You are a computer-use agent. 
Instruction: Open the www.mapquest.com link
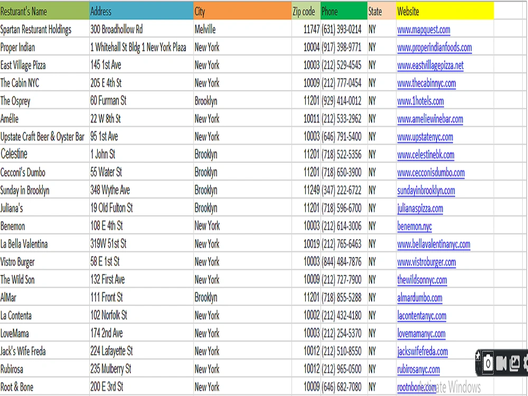pyautogui.click(x=423, y=30)
